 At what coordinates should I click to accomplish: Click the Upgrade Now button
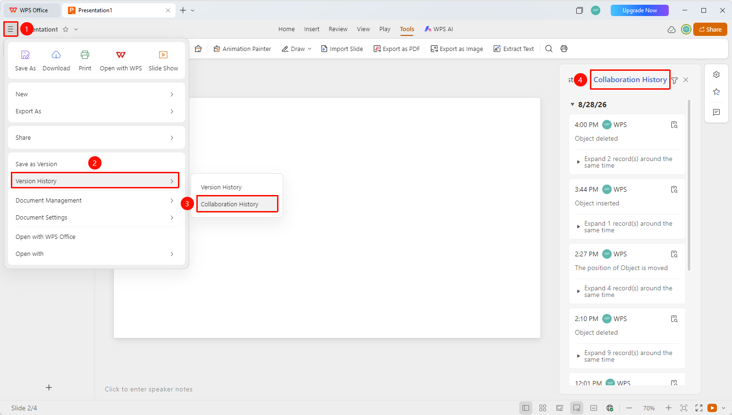[639, 10]
